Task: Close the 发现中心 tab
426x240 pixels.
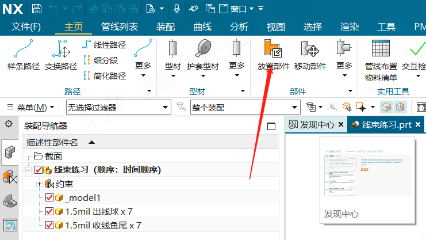Action: click(341, 125)
